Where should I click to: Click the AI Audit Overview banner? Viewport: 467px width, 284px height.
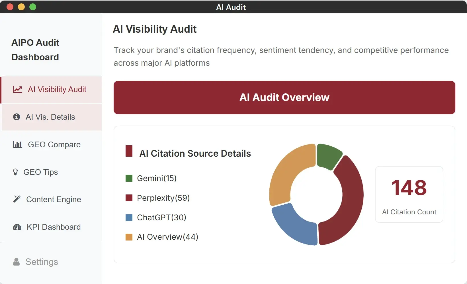click(284, 98)
